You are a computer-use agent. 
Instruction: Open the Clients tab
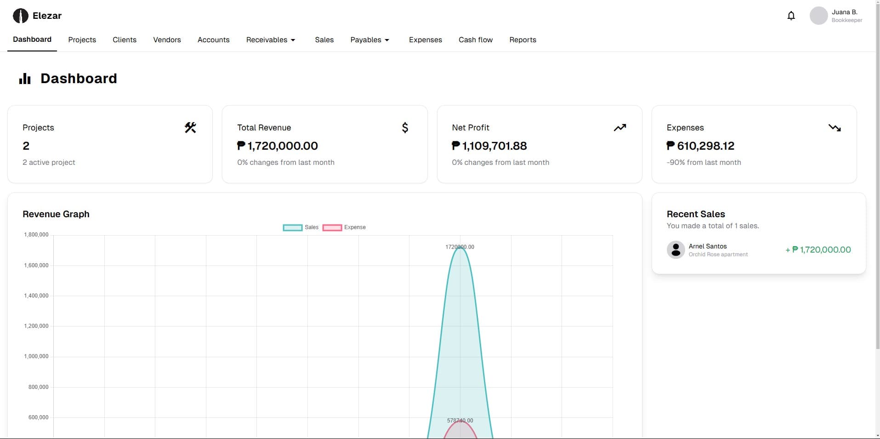[x=125, y=40]
